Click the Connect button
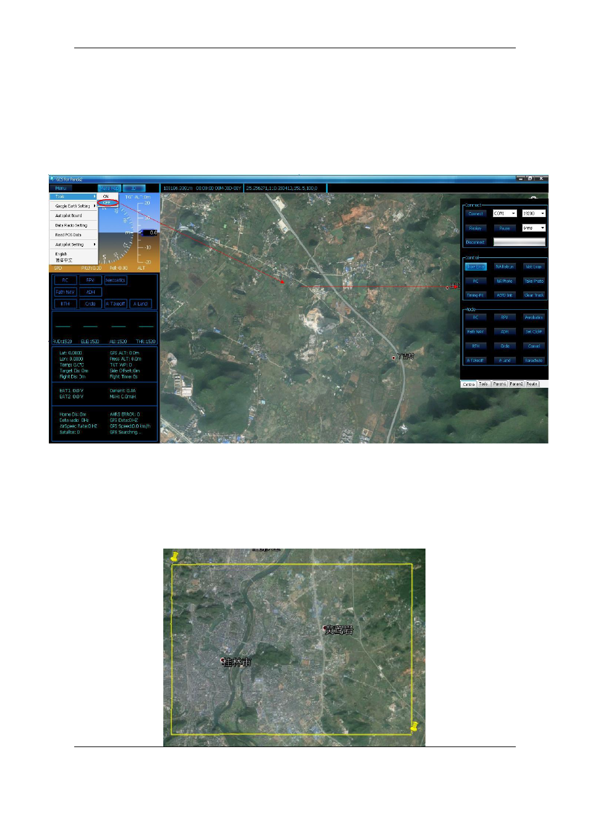This screenshot has width=590, height=817. click(x=476, y=213)
